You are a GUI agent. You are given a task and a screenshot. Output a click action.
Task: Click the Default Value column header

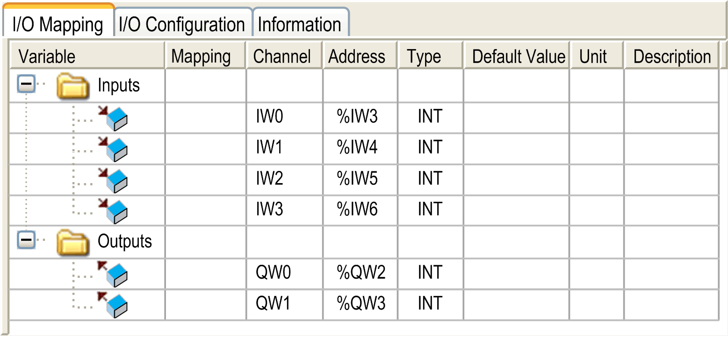pos(518,56)
